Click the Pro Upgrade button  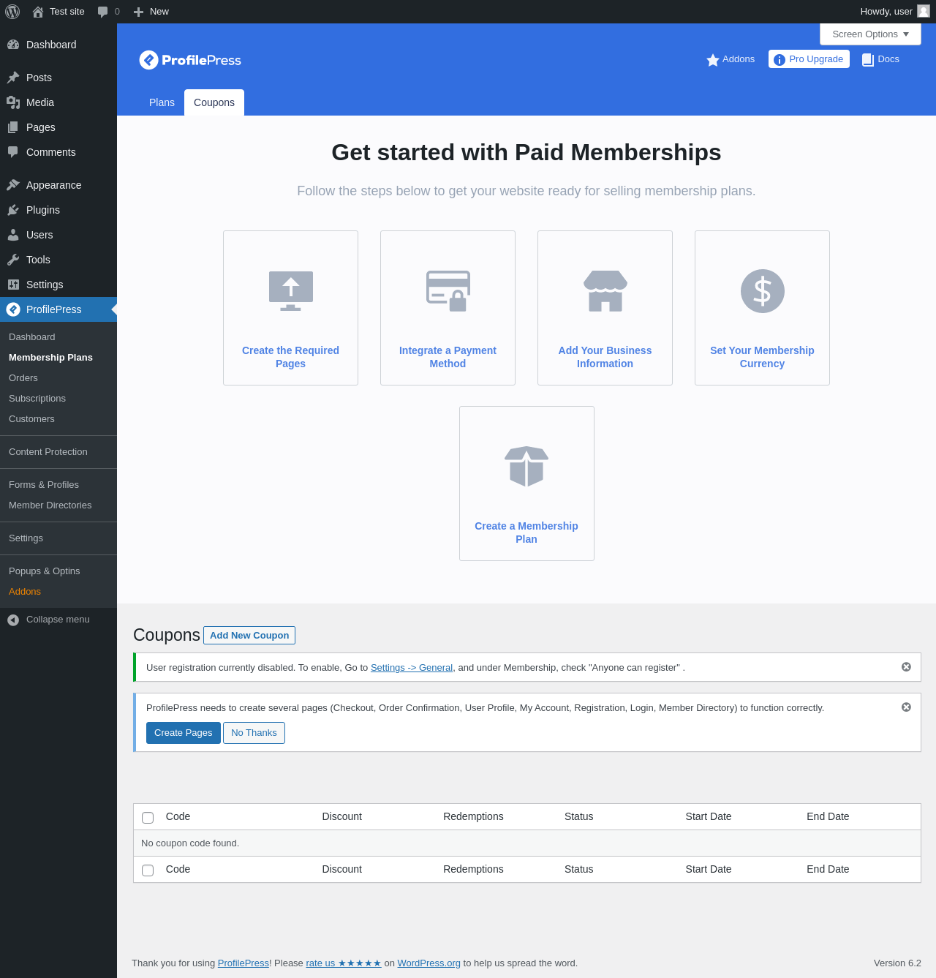[x=809, y=59]
